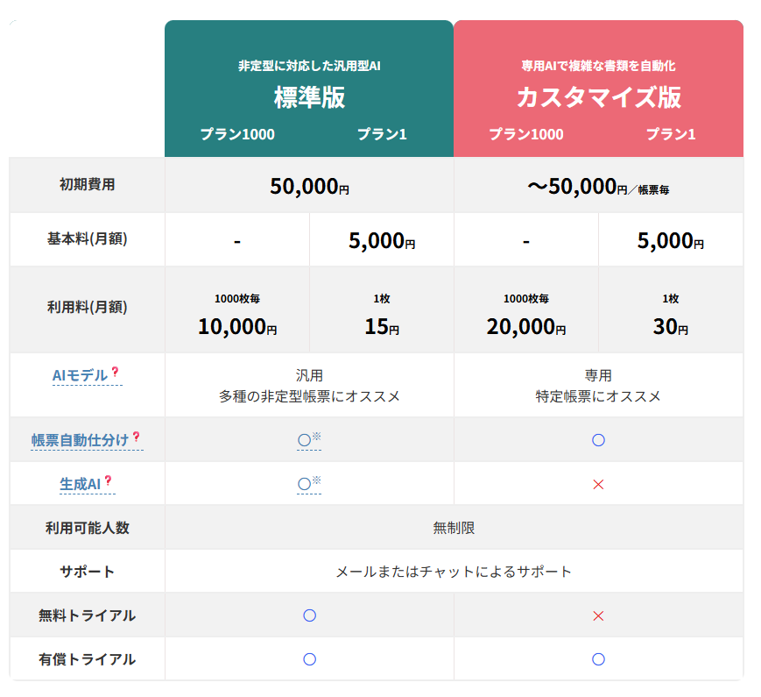Viewport: 761px width, 697px height.
Task: Click the cross icon in the 無料トライアル row
Action: (598, 615)
